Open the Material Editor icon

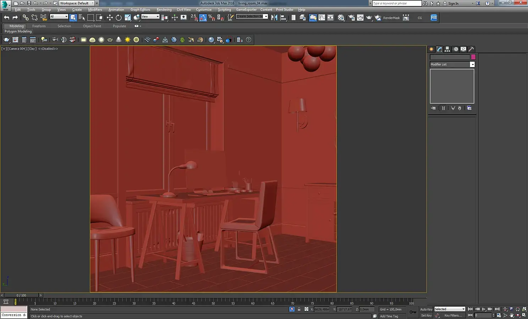coord(341,17)
